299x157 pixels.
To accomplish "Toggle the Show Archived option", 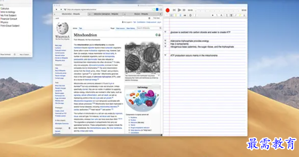I will [6, 55].
